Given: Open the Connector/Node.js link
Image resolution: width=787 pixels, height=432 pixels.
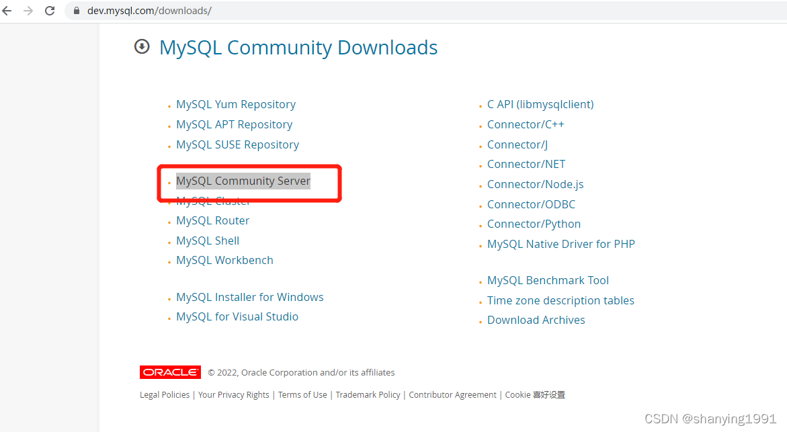Looking at the screenshot, I should pyautogui.click(x=535, y=184).
